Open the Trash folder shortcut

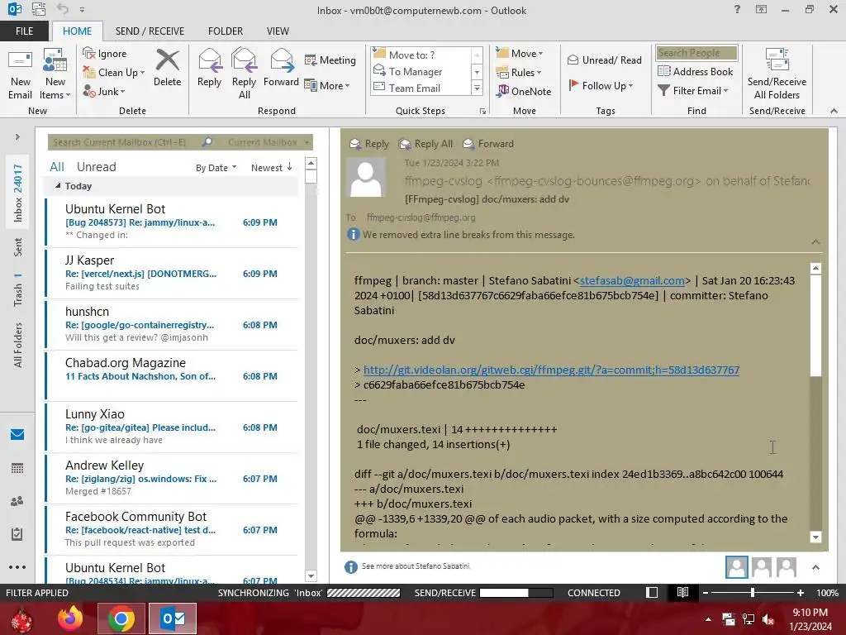(18, 289)
